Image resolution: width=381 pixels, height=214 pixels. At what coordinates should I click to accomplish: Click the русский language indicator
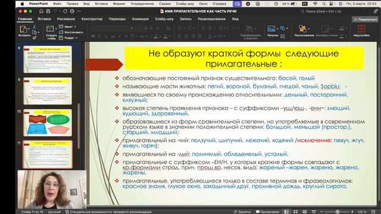coord(54,212)
